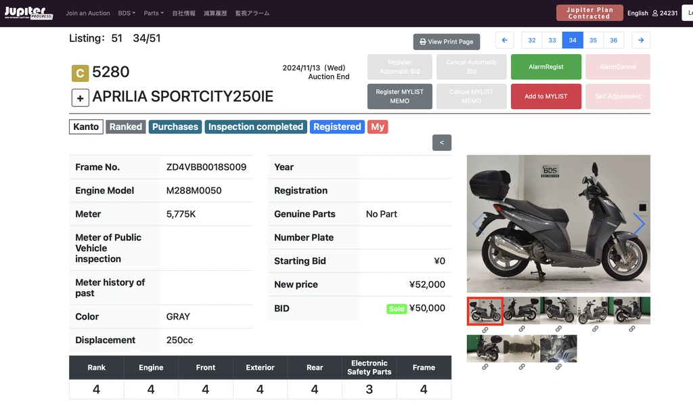
Task: Click the link icon under the fifth top-row thumbnail
Action: click(x=631, y=329)
